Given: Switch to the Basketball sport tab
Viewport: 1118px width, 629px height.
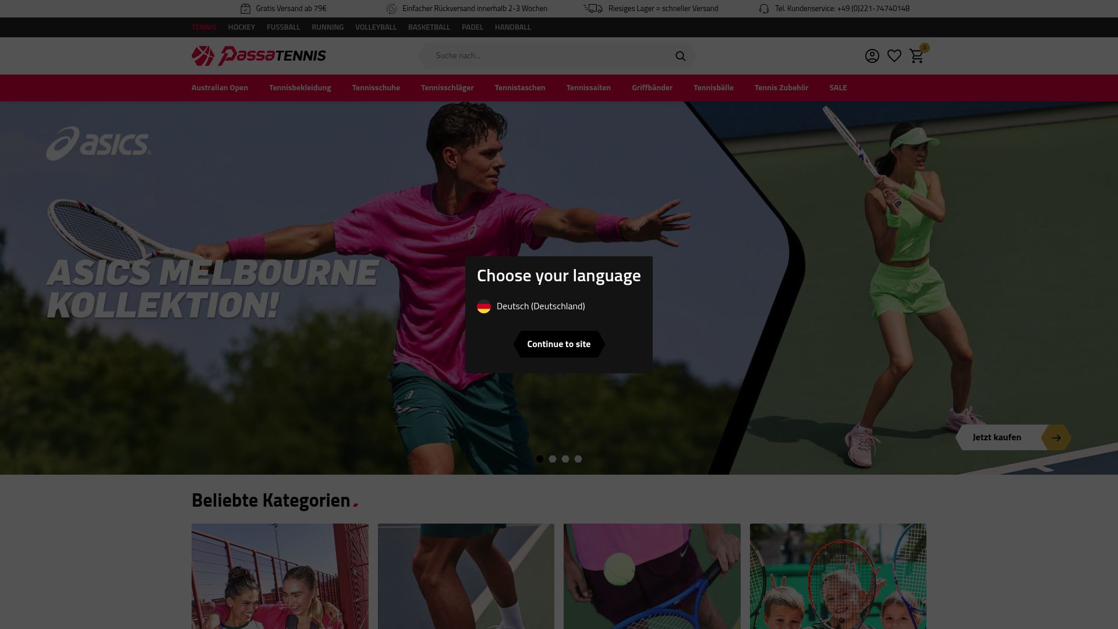Looking at the screenshot, I should [x=429, y=27].
